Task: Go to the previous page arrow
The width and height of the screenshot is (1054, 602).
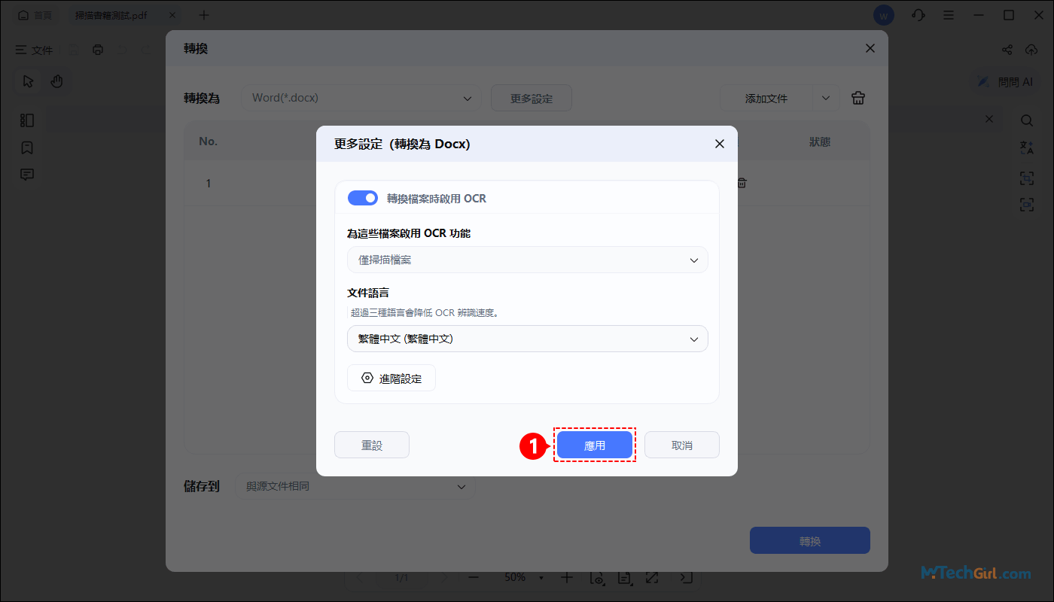Action: click(359, 577)
